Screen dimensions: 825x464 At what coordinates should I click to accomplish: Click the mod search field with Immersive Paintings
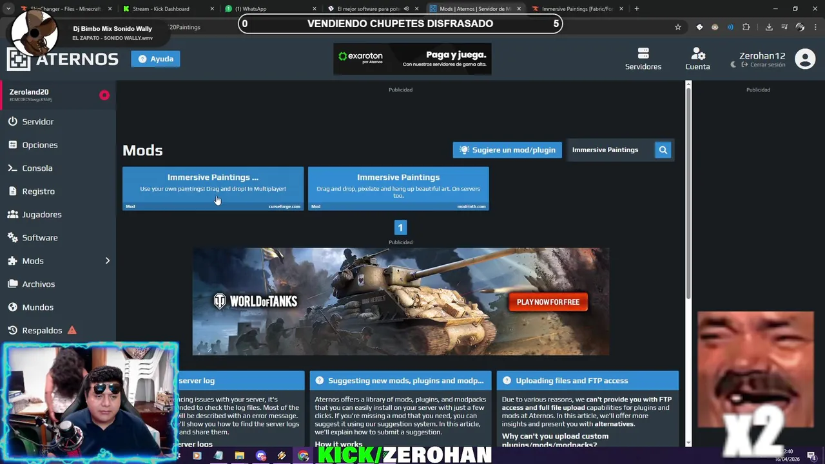610,150
